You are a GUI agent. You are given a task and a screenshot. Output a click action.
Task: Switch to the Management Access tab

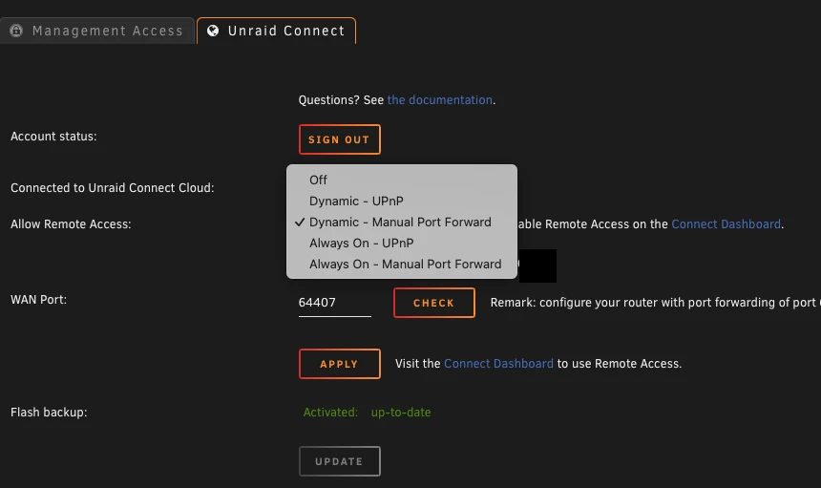(x=96, y=31)
